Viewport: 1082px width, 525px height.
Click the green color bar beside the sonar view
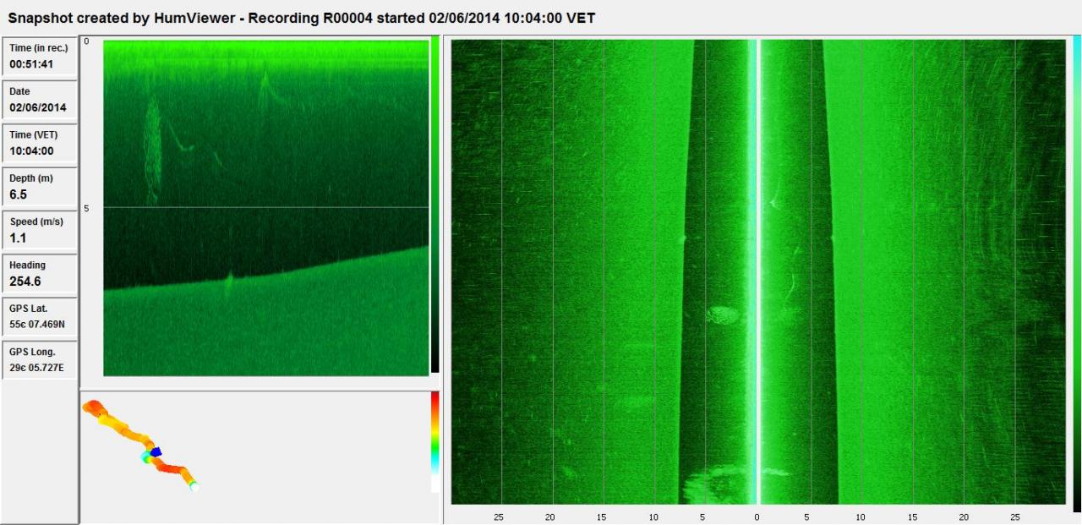434,203
